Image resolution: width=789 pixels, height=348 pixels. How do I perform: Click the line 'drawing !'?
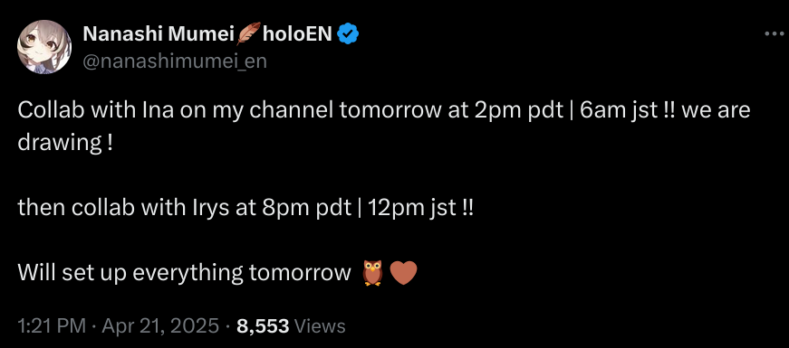pyautogui.click(x=65, y=144)
